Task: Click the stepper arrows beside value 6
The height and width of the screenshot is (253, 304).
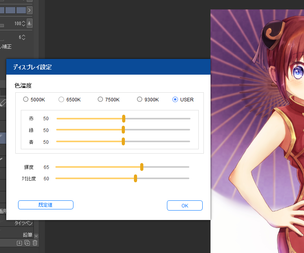Action: pos(24,37)
